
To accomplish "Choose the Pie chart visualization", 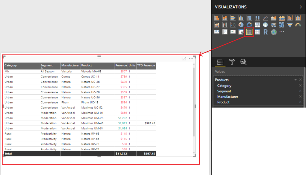I will point(241,25).
